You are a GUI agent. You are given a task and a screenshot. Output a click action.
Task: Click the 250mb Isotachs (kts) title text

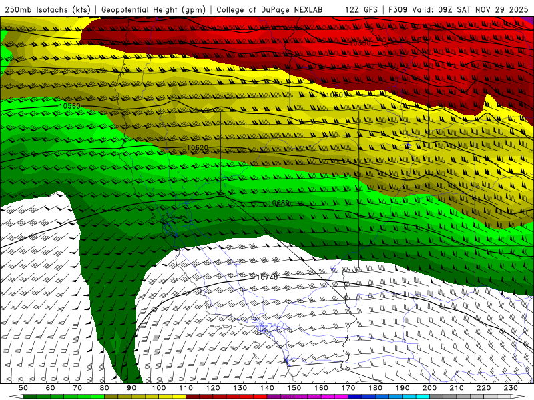(x=47, y=9)
